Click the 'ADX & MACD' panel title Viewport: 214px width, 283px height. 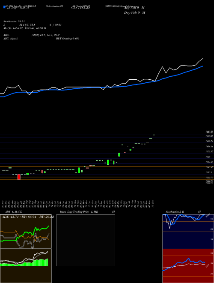tap(14, 212)
